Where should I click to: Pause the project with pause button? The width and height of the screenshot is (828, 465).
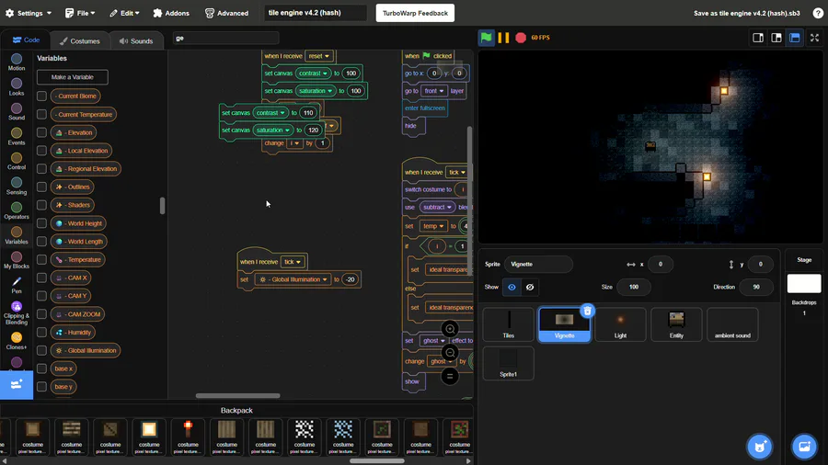503,38
